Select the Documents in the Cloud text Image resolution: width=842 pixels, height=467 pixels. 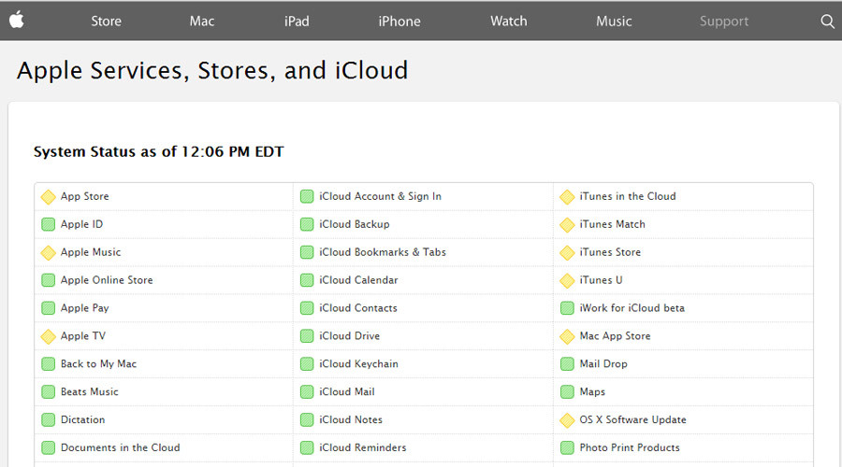click(121, 447)
